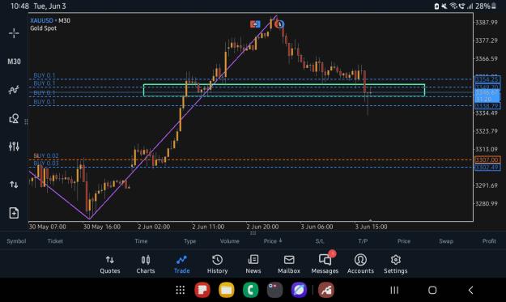Select the Trade tab
506x302 pixels.
tap(181, 265)
